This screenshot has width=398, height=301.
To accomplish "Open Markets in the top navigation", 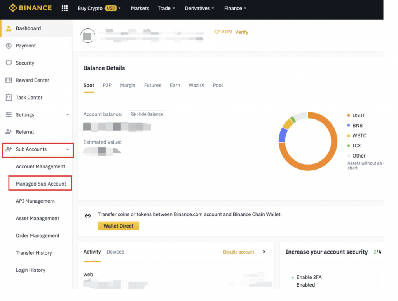I will click(140, 9).
